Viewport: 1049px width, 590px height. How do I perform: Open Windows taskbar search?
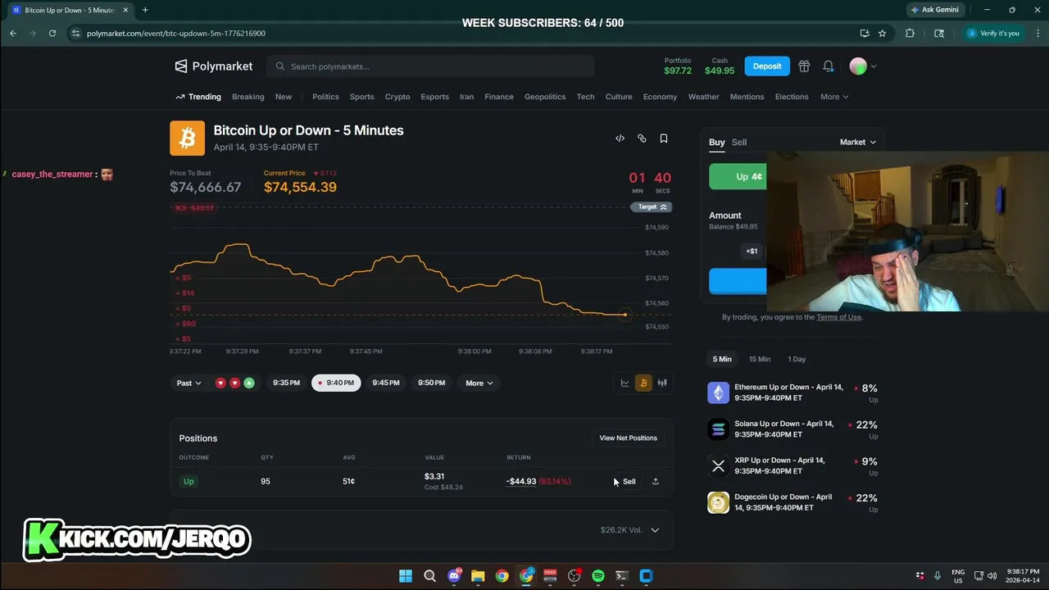pyautogui.click(x=429, y=576)
